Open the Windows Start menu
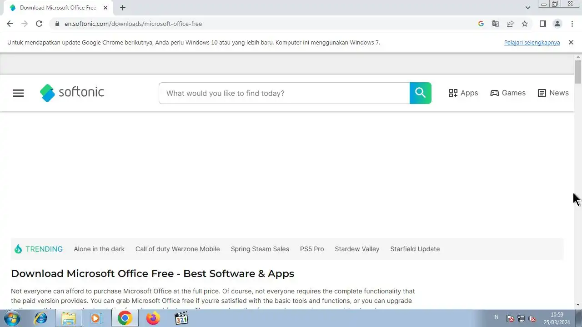582x327 pixels. (11, 318)
